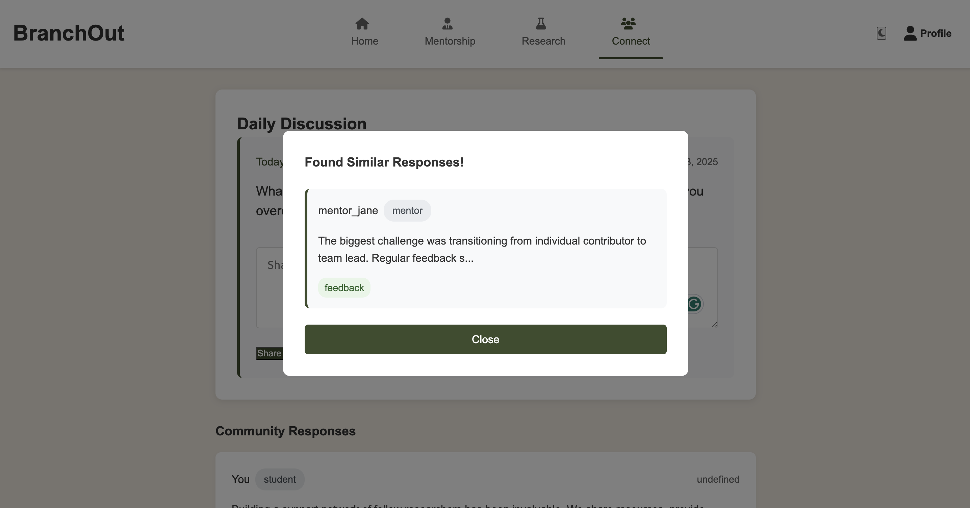This screenshot has height=508, width=970.
Task: Click the Profile text link
Action: (935, 33)
